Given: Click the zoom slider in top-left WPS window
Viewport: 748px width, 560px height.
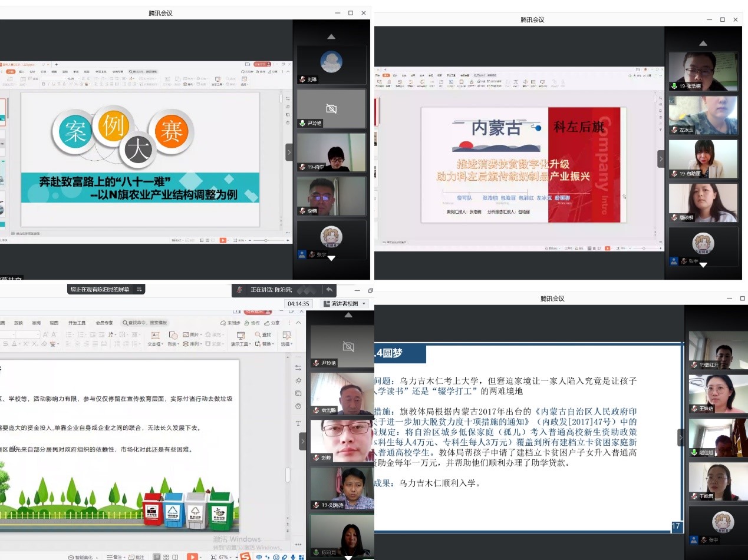Looking at the screenshot, I should [265, 240].
